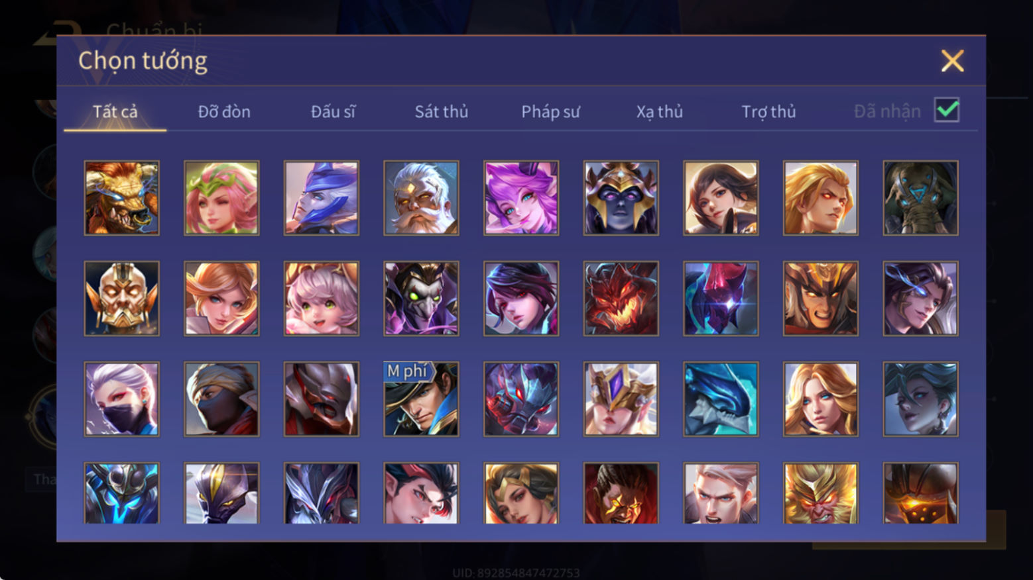Select the red demon horned hero
The width and height of the screenshot is (1033, 580).
tap(621, 299)
